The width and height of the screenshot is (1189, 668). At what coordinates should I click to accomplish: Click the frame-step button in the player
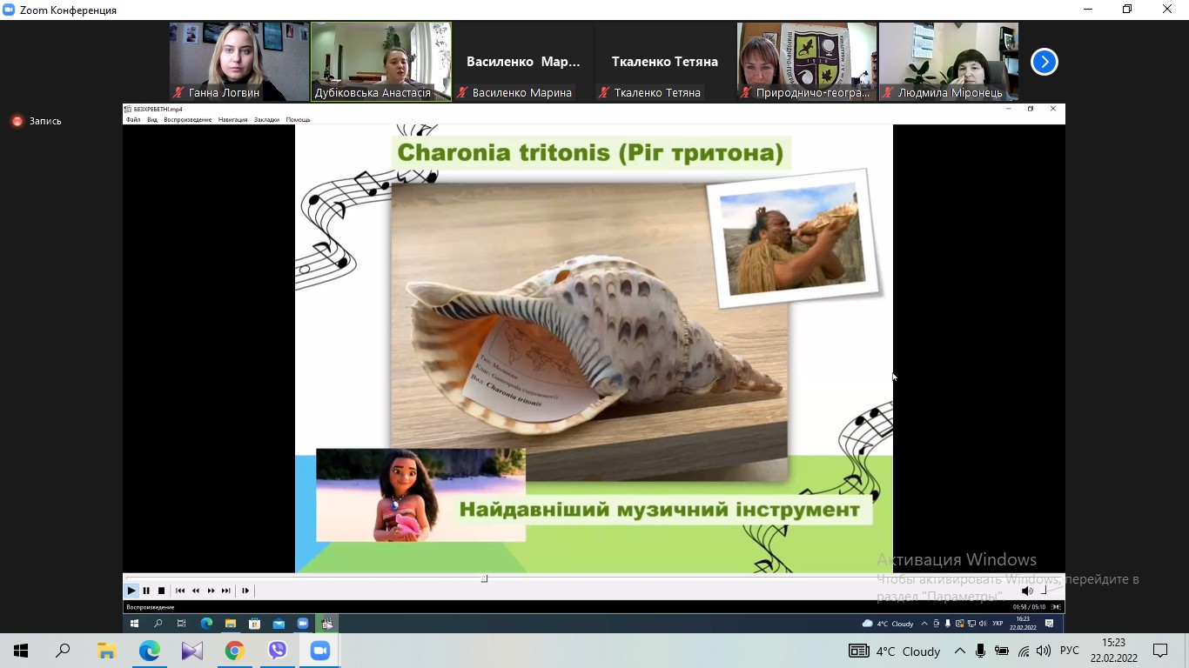coord(245,591)
